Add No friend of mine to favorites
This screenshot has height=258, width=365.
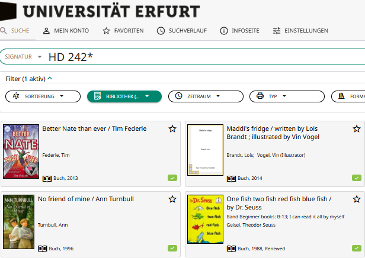(172, 199)
